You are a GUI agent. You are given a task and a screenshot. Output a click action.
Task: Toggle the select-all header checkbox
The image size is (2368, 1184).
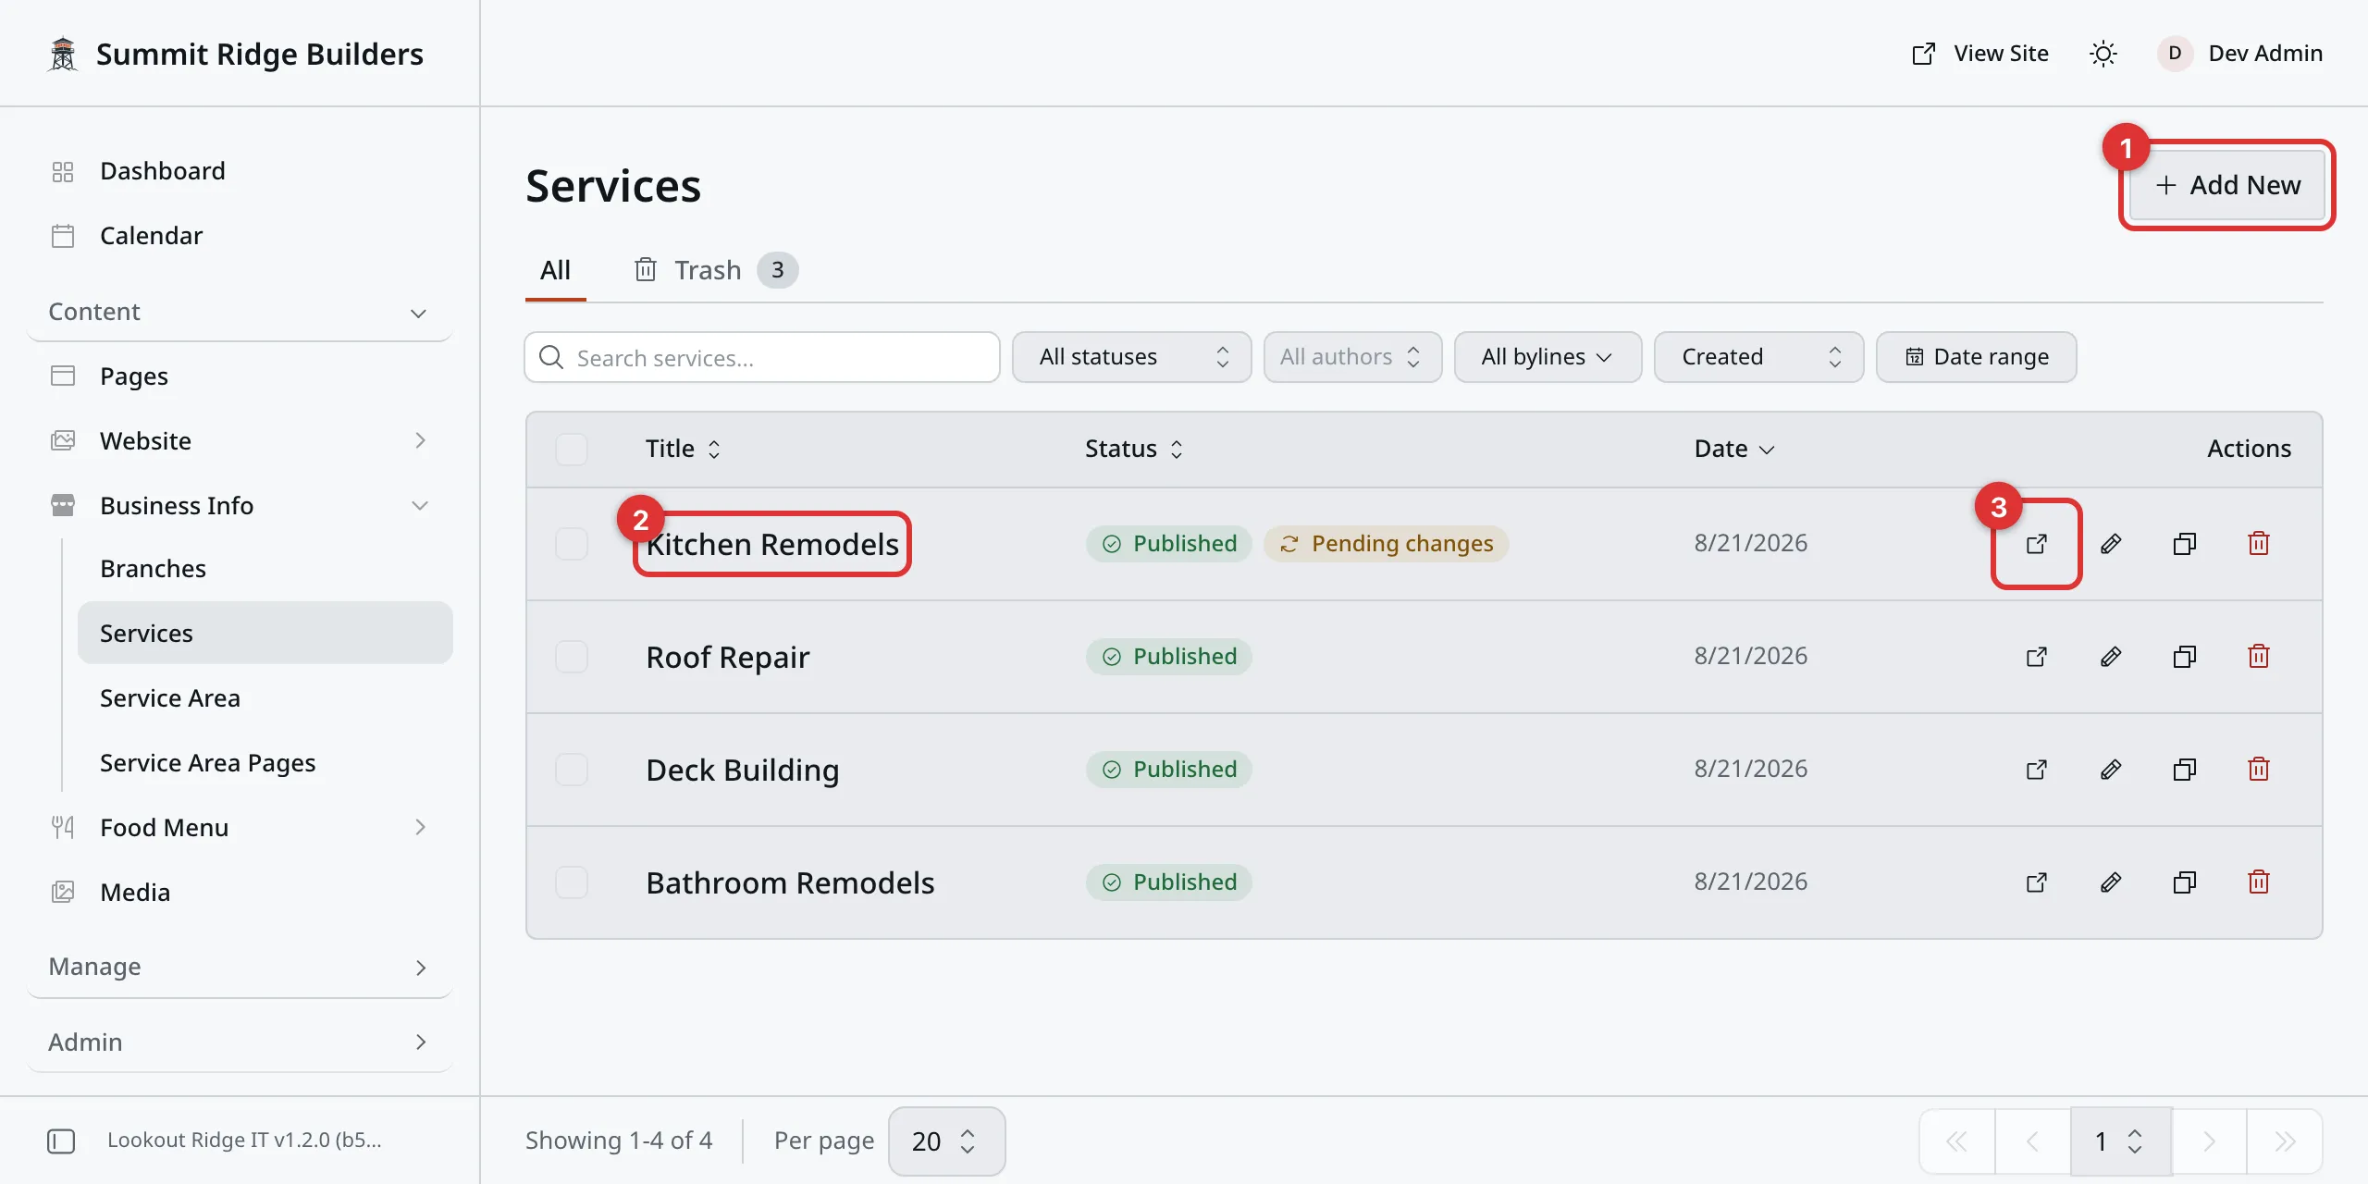[x=572, y=450]
